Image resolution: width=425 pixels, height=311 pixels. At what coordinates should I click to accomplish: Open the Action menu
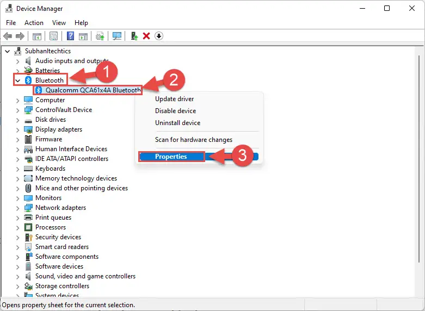[x=34, y=23]
